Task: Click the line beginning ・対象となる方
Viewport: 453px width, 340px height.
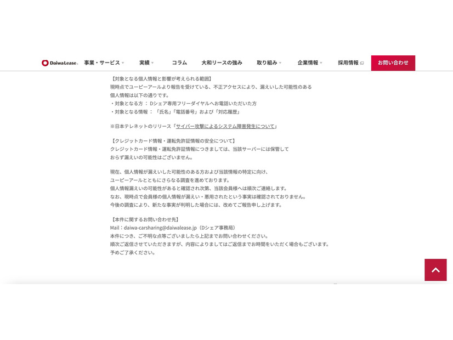Action: (x=183, y=104)
